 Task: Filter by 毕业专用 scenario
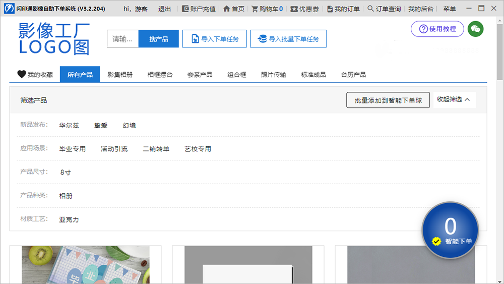(x=73, y=149)
